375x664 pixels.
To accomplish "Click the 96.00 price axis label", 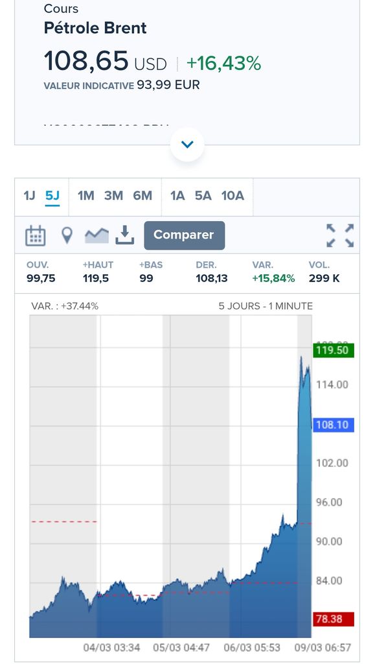I will click(329, 503).
